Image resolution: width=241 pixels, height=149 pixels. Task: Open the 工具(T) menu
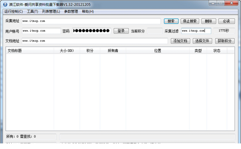(33, 12)
